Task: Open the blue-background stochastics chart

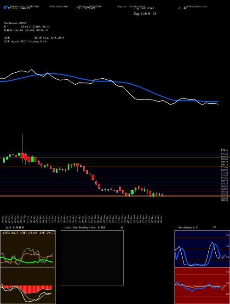Action: [x=202, y=249]
